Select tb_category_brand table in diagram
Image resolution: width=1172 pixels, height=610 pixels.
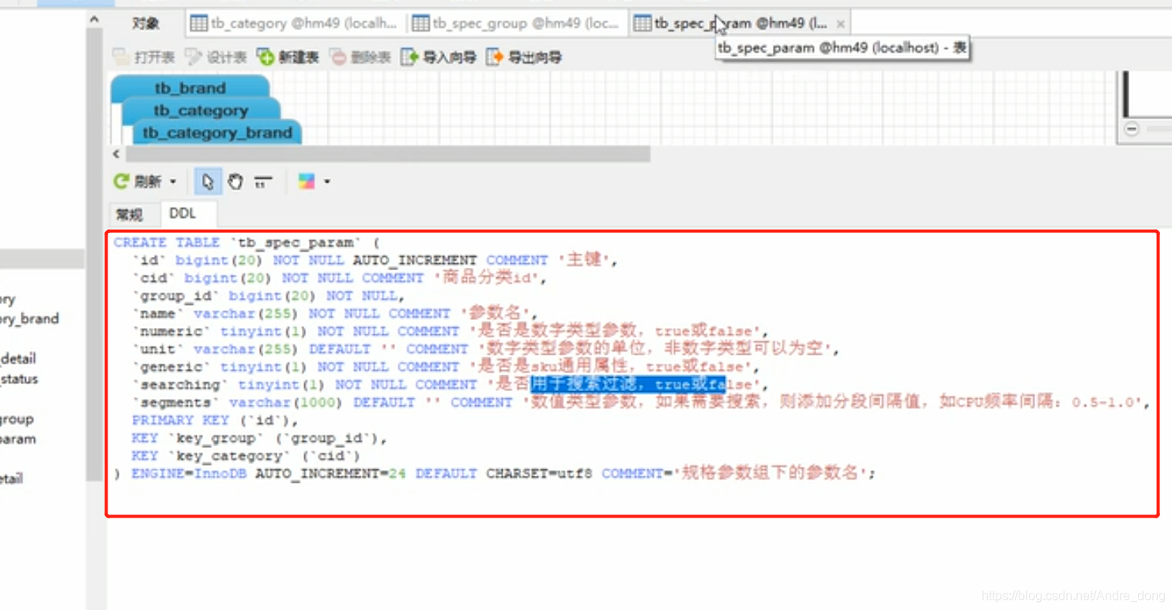(217, 133)
